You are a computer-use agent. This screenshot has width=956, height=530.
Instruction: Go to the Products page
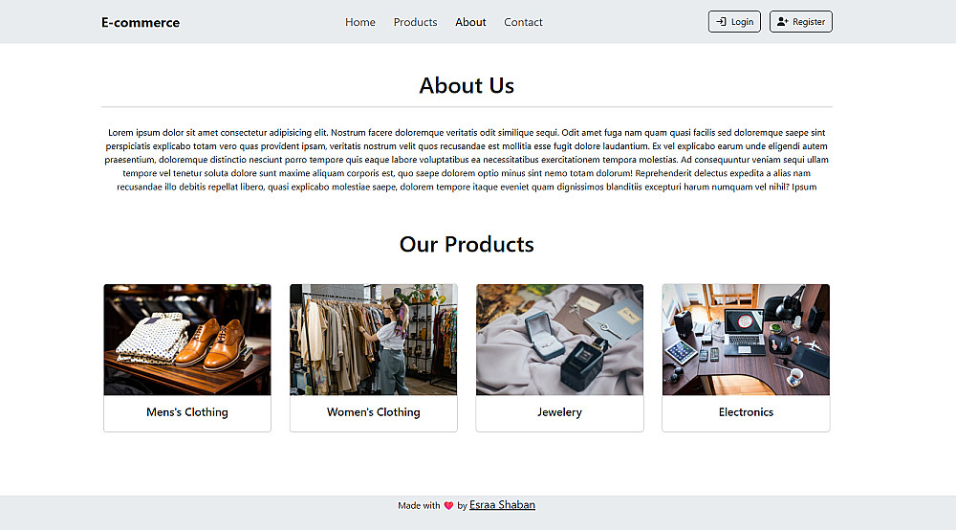(415, 22)
